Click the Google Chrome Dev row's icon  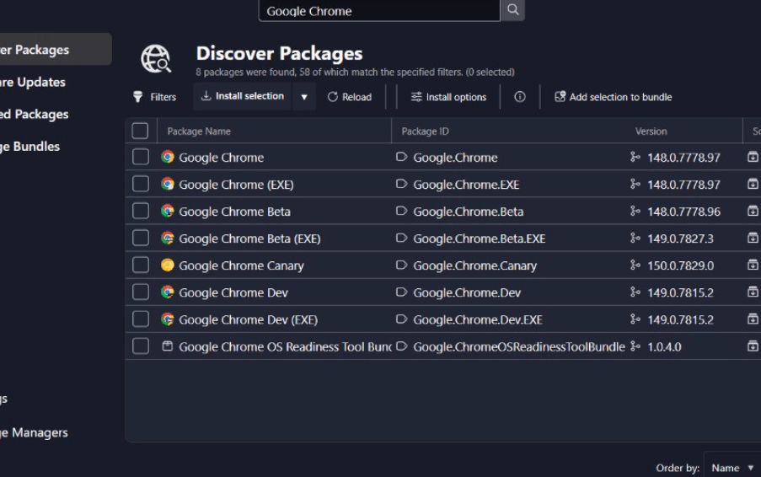tap(168, 292)
